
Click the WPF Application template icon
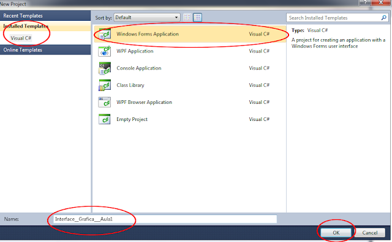105,51
